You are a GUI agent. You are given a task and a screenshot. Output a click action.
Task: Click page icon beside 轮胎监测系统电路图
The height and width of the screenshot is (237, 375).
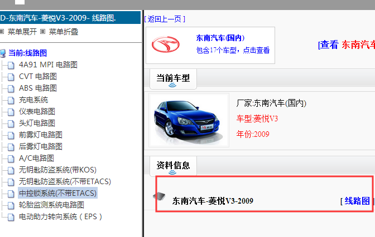coord(11,205)
